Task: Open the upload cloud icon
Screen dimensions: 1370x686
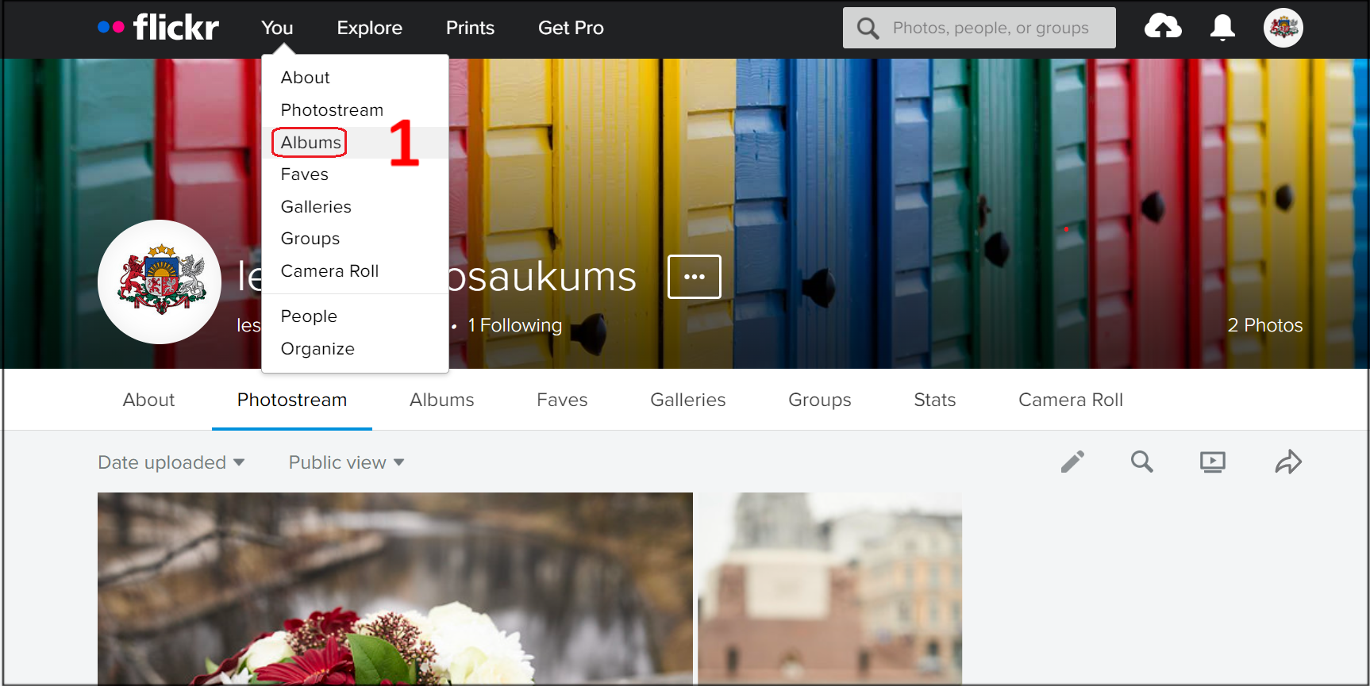Action: (x=1163, y=28)
